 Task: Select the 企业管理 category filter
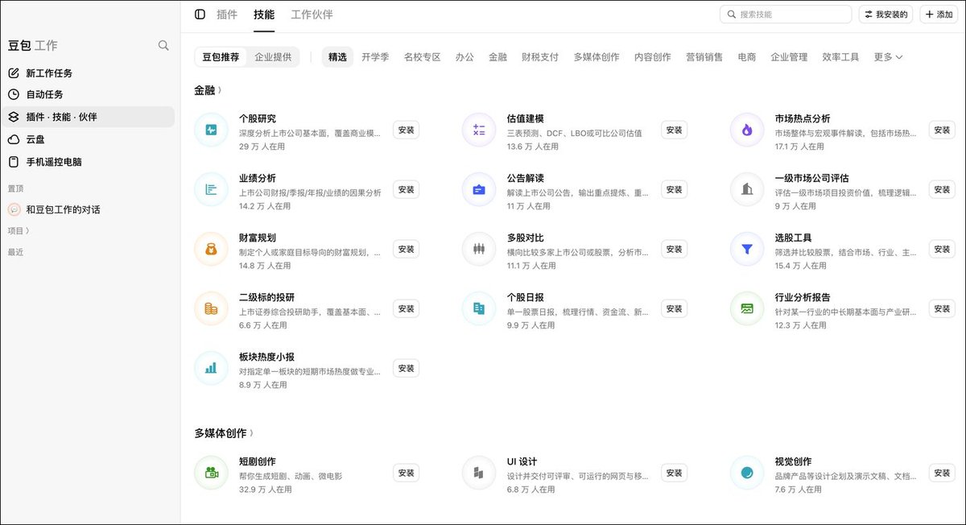[789, 57]
